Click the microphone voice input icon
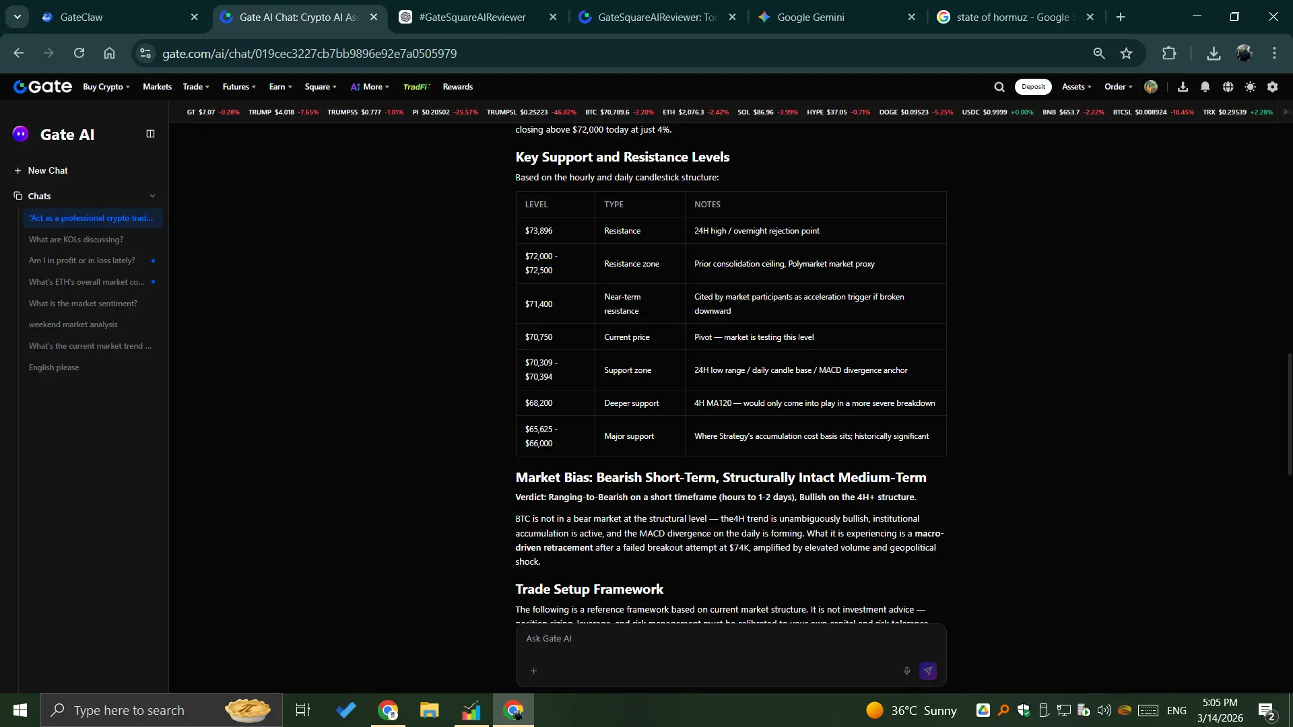Screen dimensions: 1293x727 tap(906, 670)
